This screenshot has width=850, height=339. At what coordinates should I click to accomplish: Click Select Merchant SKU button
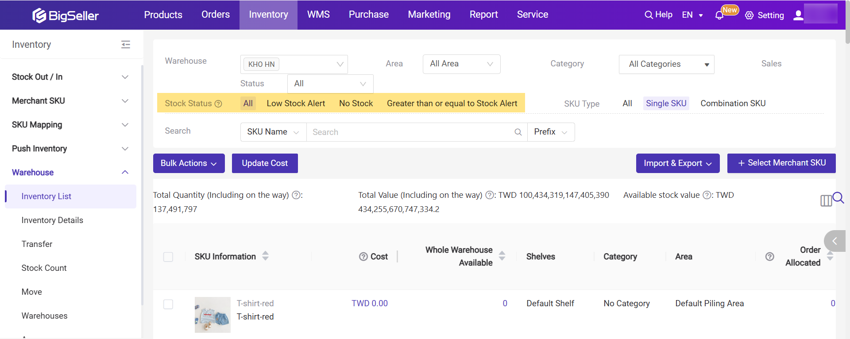pyautogui.click(x=781, y=163)
